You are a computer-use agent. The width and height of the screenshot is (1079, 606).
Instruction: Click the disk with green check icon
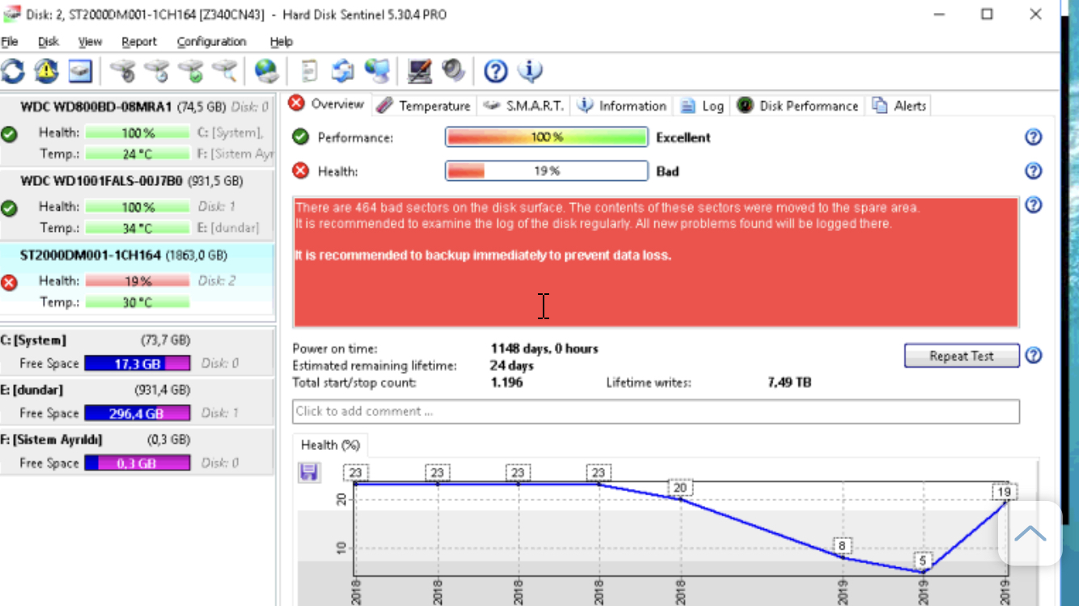click(x=191, y=72)
